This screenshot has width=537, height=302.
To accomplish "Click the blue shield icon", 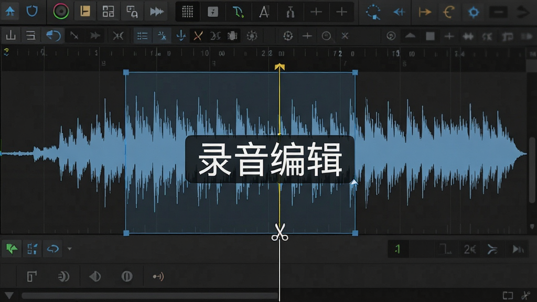I will (32, 12).
